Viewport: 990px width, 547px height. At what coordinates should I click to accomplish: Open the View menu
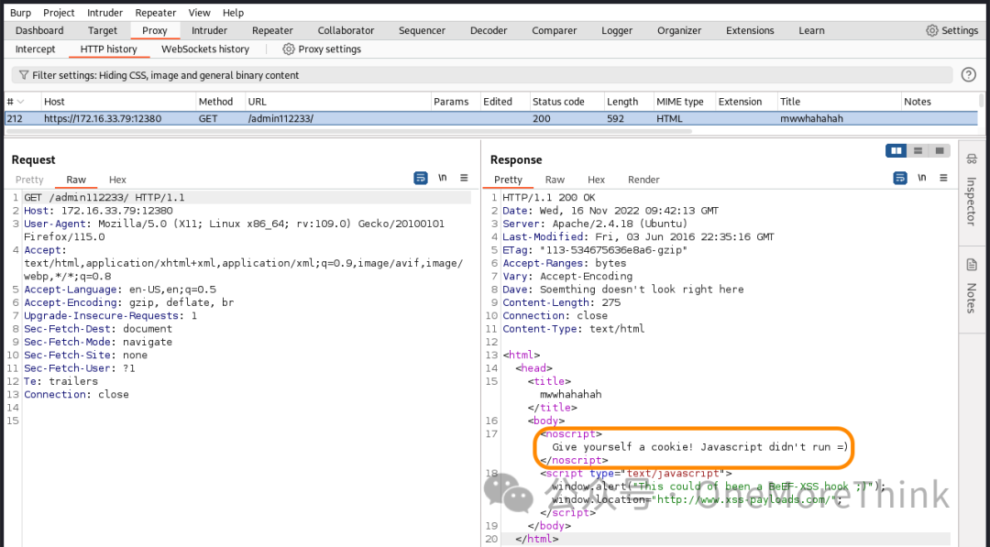[200, 13]
